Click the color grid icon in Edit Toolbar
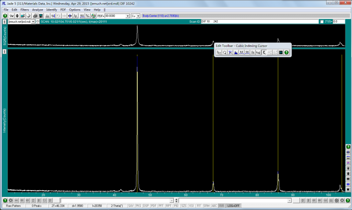352x210 pixels. [x=281, y=52]
